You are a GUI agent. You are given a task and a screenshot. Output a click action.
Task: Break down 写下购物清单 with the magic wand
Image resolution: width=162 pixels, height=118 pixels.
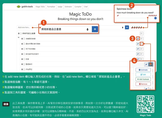138,49
